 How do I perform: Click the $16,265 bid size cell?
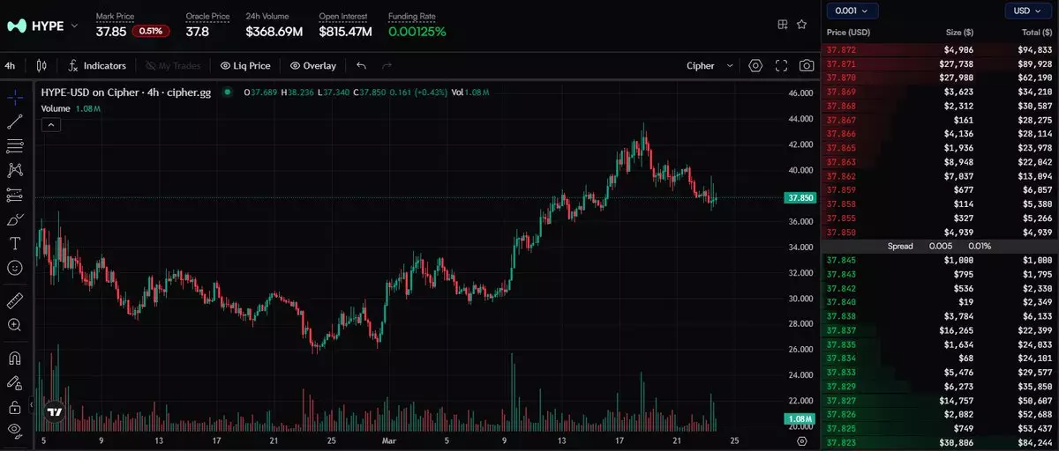[x=957, y=330]
